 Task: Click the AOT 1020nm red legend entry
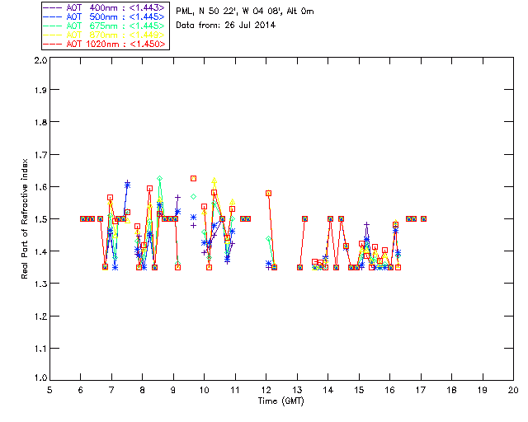click(105, 44)
